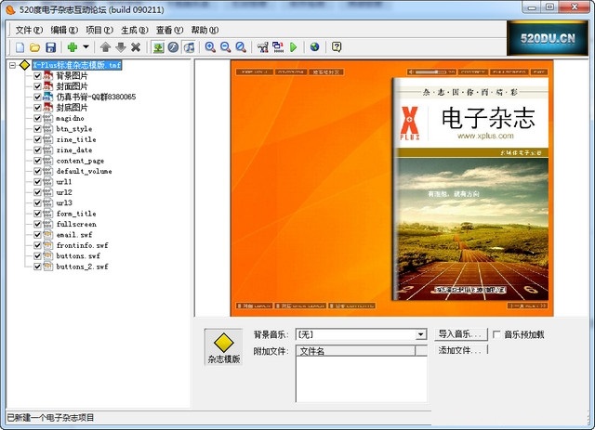Viewport: 595px width, 430px height.
Task: Click the open folder toolbar icon
Action: pos(34,46)
